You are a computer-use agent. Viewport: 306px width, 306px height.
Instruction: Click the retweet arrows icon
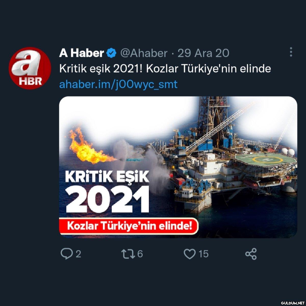tap(129, 254)
